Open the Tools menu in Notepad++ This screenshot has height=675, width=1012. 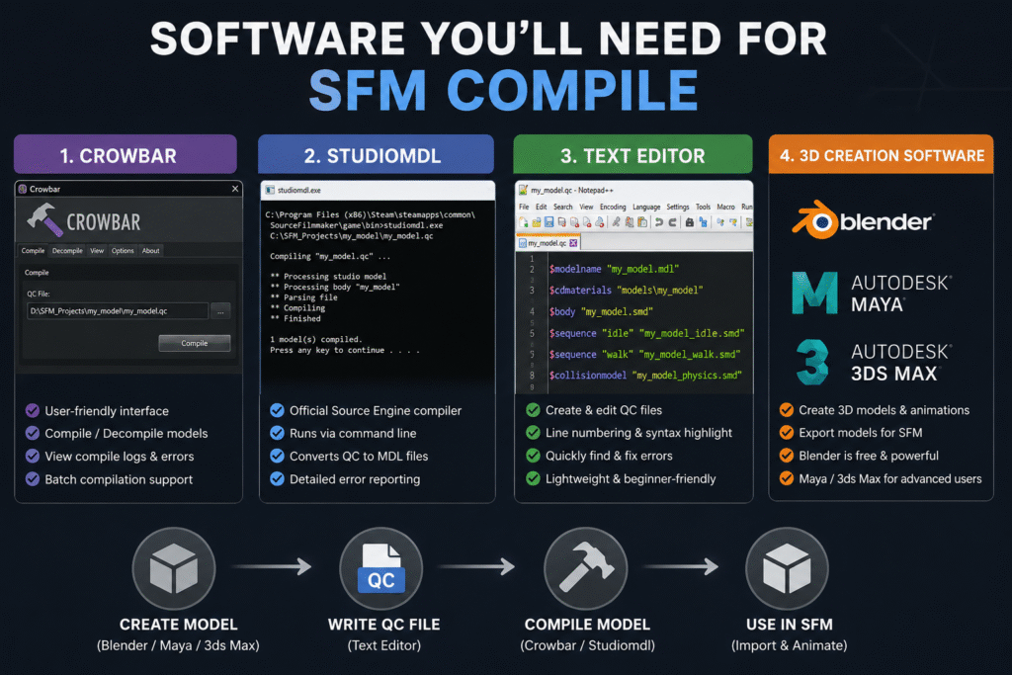(x=703, y=208)
